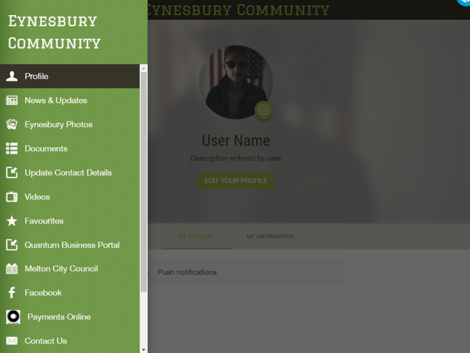Open the Melton City Council building icon

tap(12, 269)
